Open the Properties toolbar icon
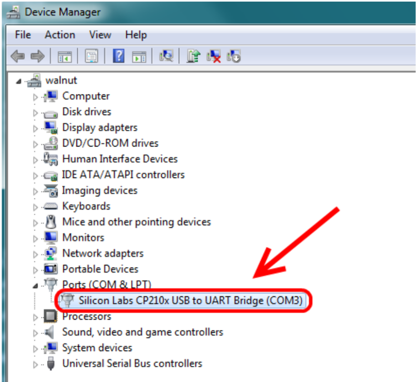 pyautogui.click(x=92, y=56)
